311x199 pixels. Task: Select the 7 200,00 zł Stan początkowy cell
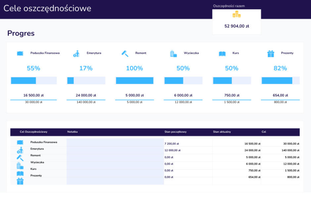(172, 144)
